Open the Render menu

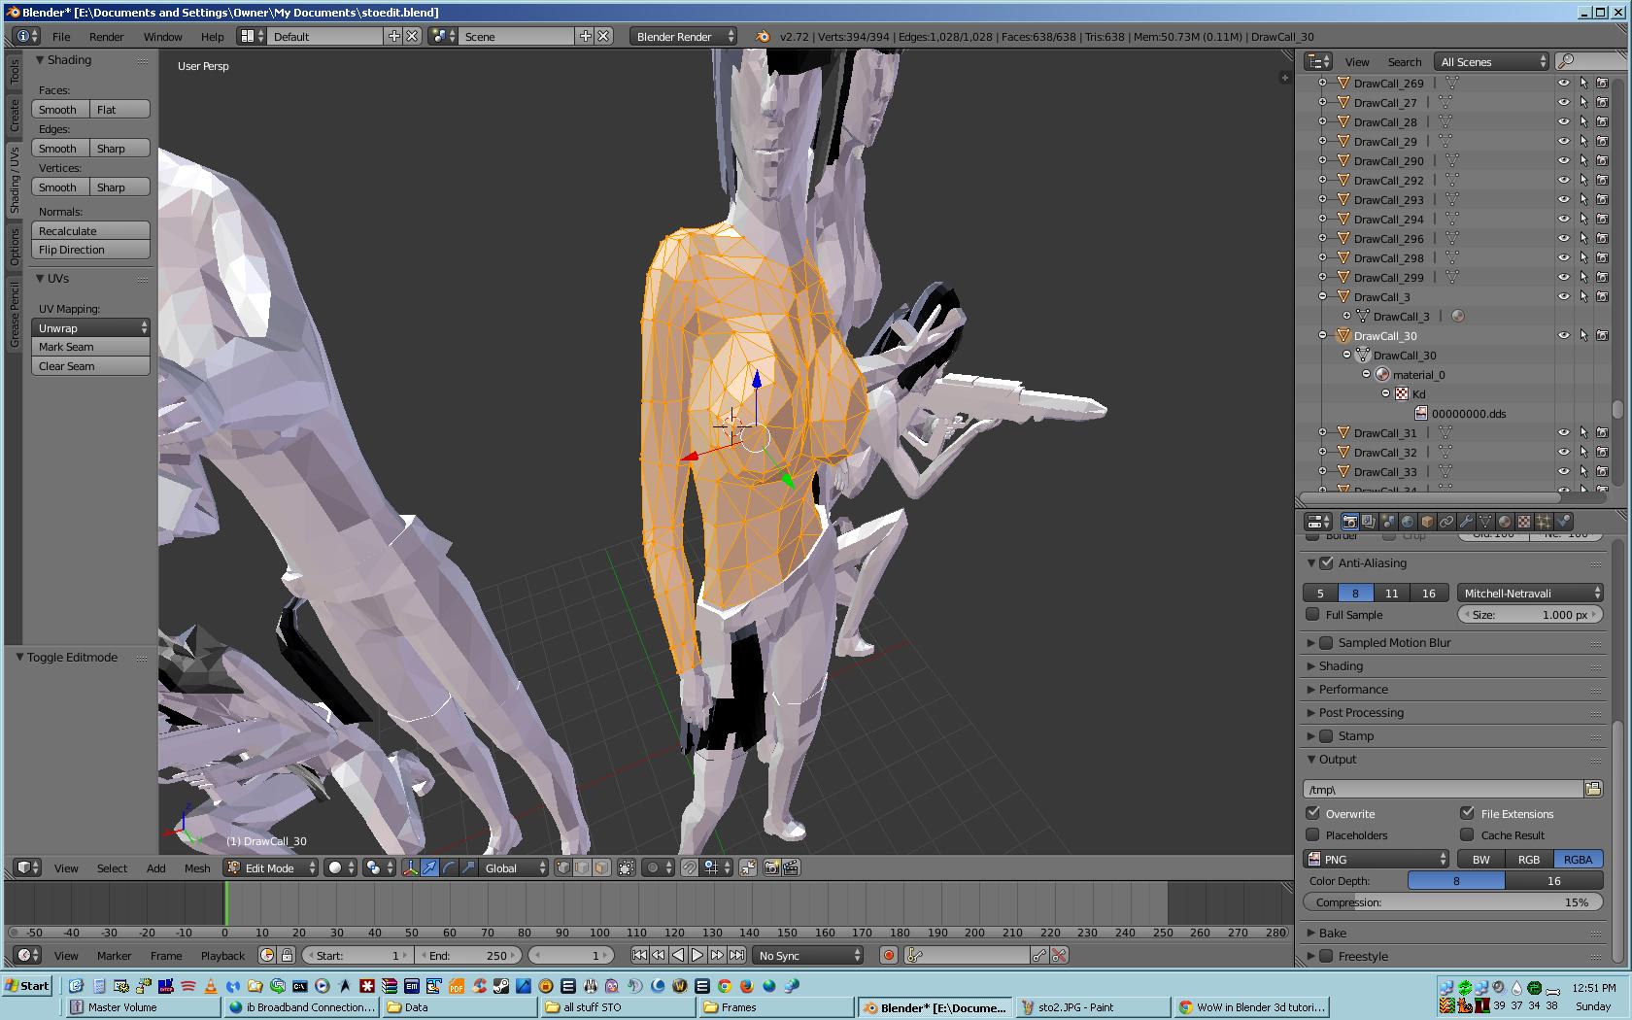click(106, 36)
